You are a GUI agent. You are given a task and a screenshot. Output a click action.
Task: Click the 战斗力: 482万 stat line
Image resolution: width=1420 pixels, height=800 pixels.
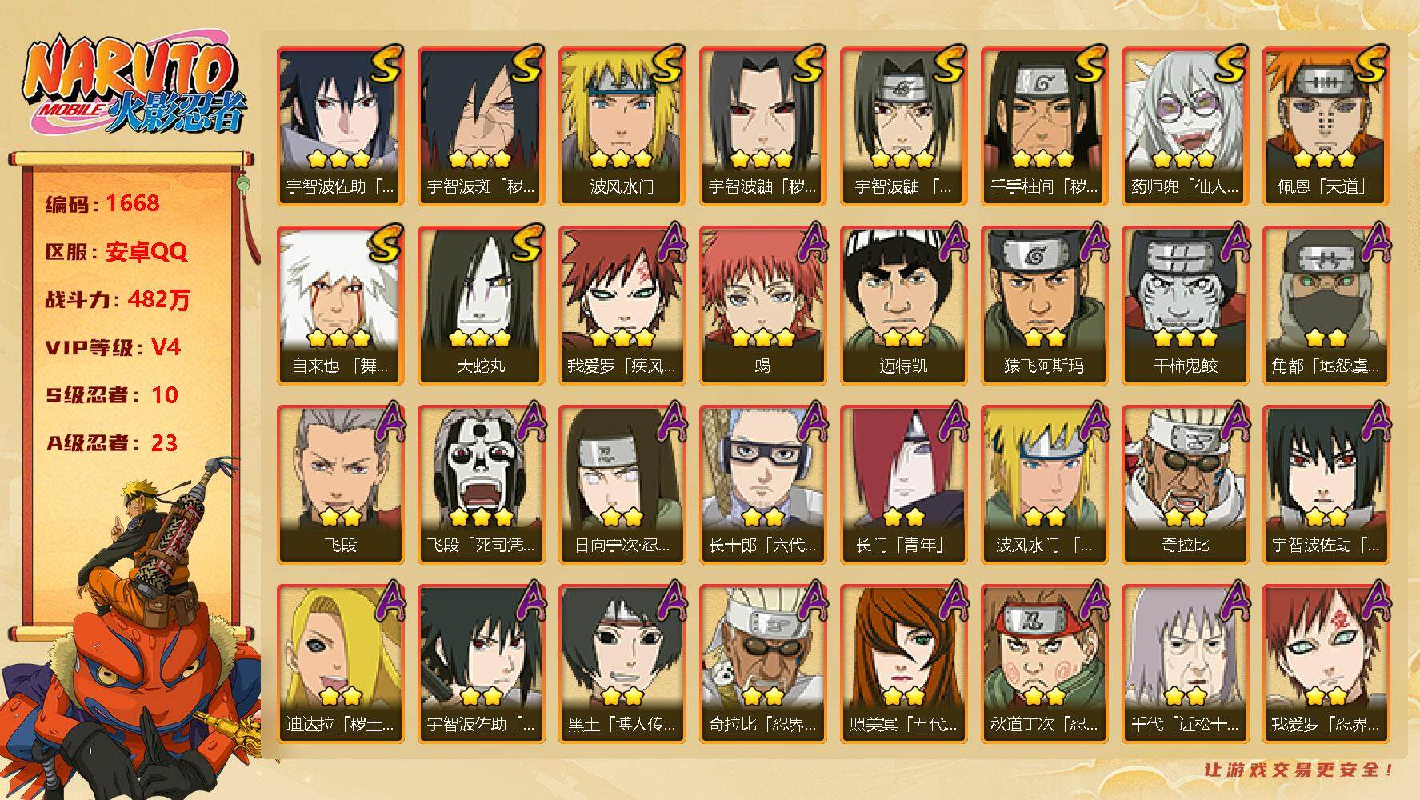[118, 300]
